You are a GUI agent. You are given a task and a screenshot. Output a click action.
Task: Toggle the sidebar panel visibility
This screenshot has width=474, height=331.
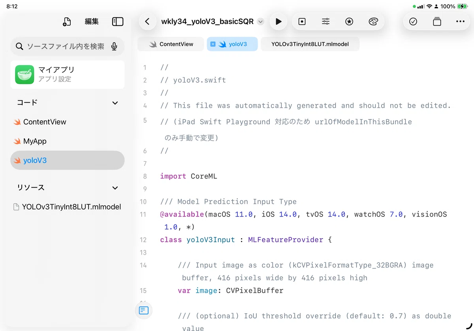click(118, 22)
